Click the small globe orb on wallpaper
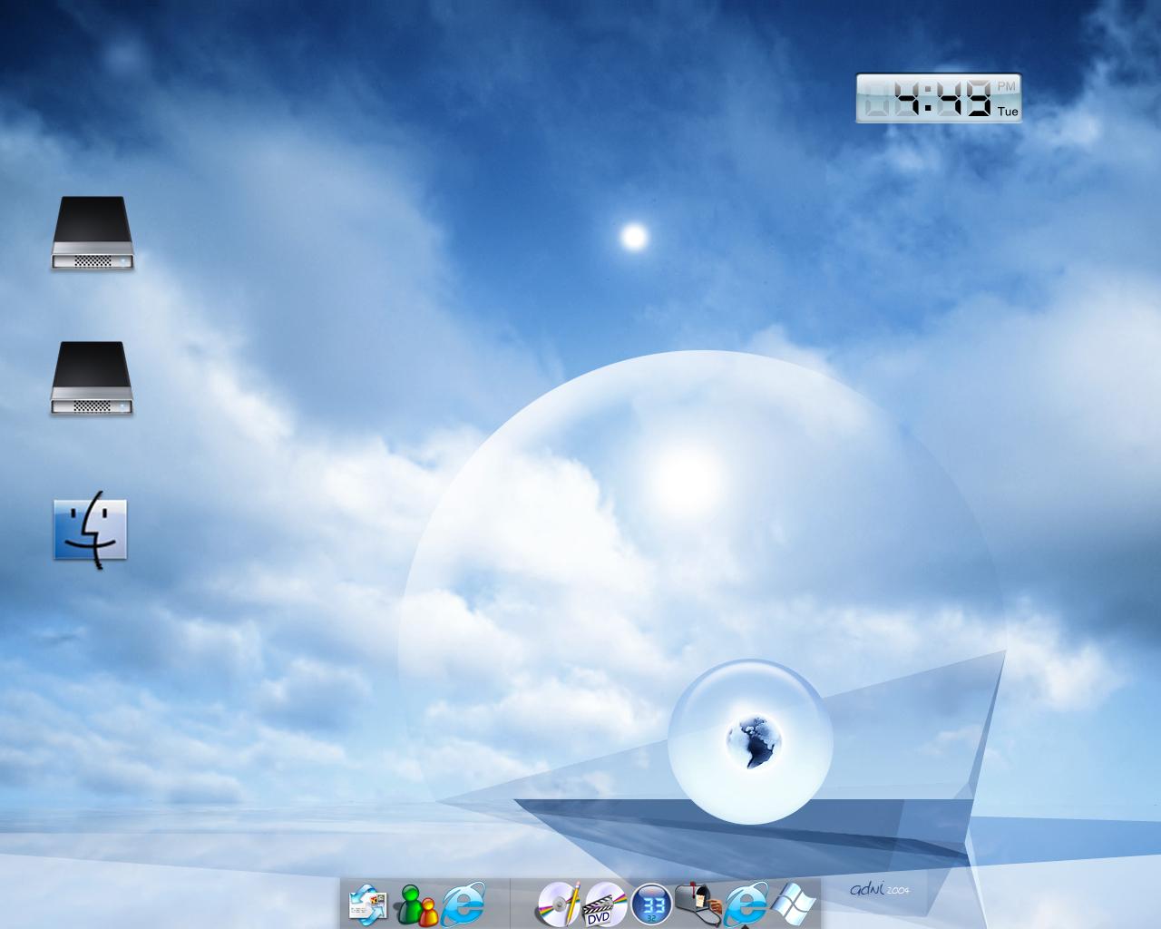The image size is (1161, 929). point(755,741)
